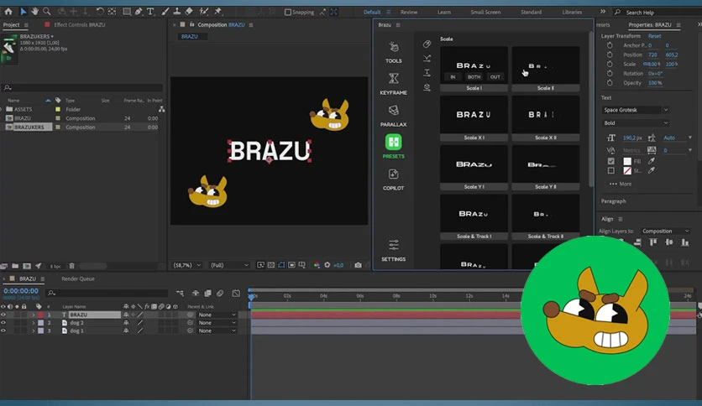Select the Zoom magnifier tool
The height and width of the screenshot is (406, 702).
coord(46,12)
